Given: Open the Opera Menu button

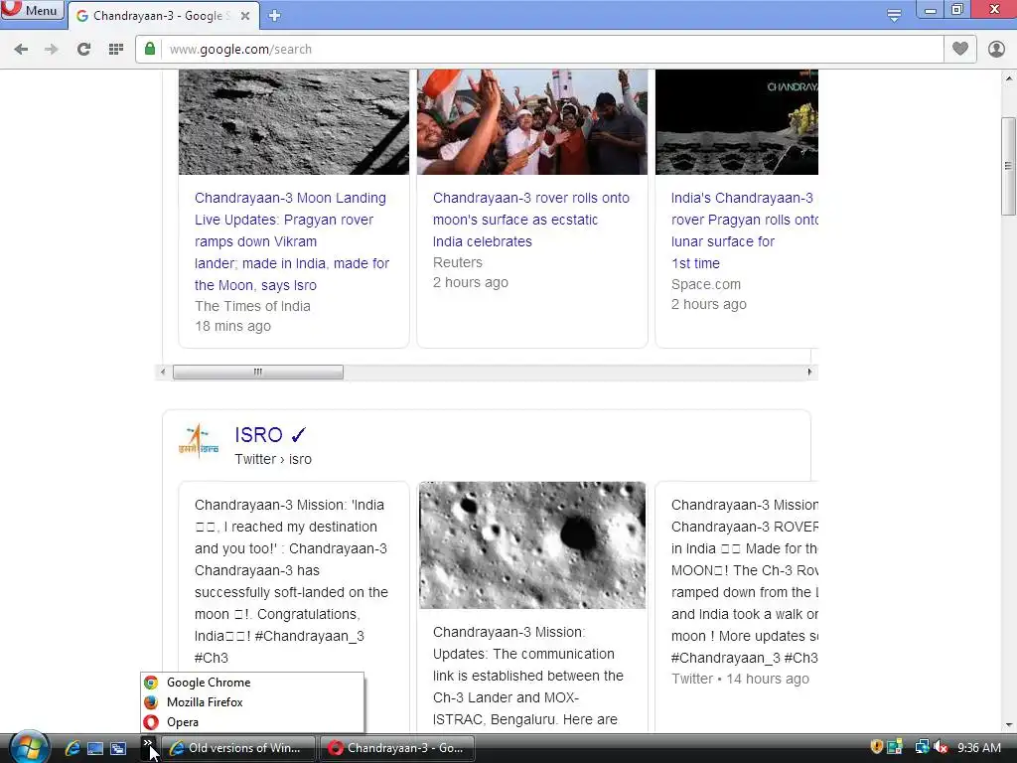Looking at the screenshot, I should [x=31, y=10].
